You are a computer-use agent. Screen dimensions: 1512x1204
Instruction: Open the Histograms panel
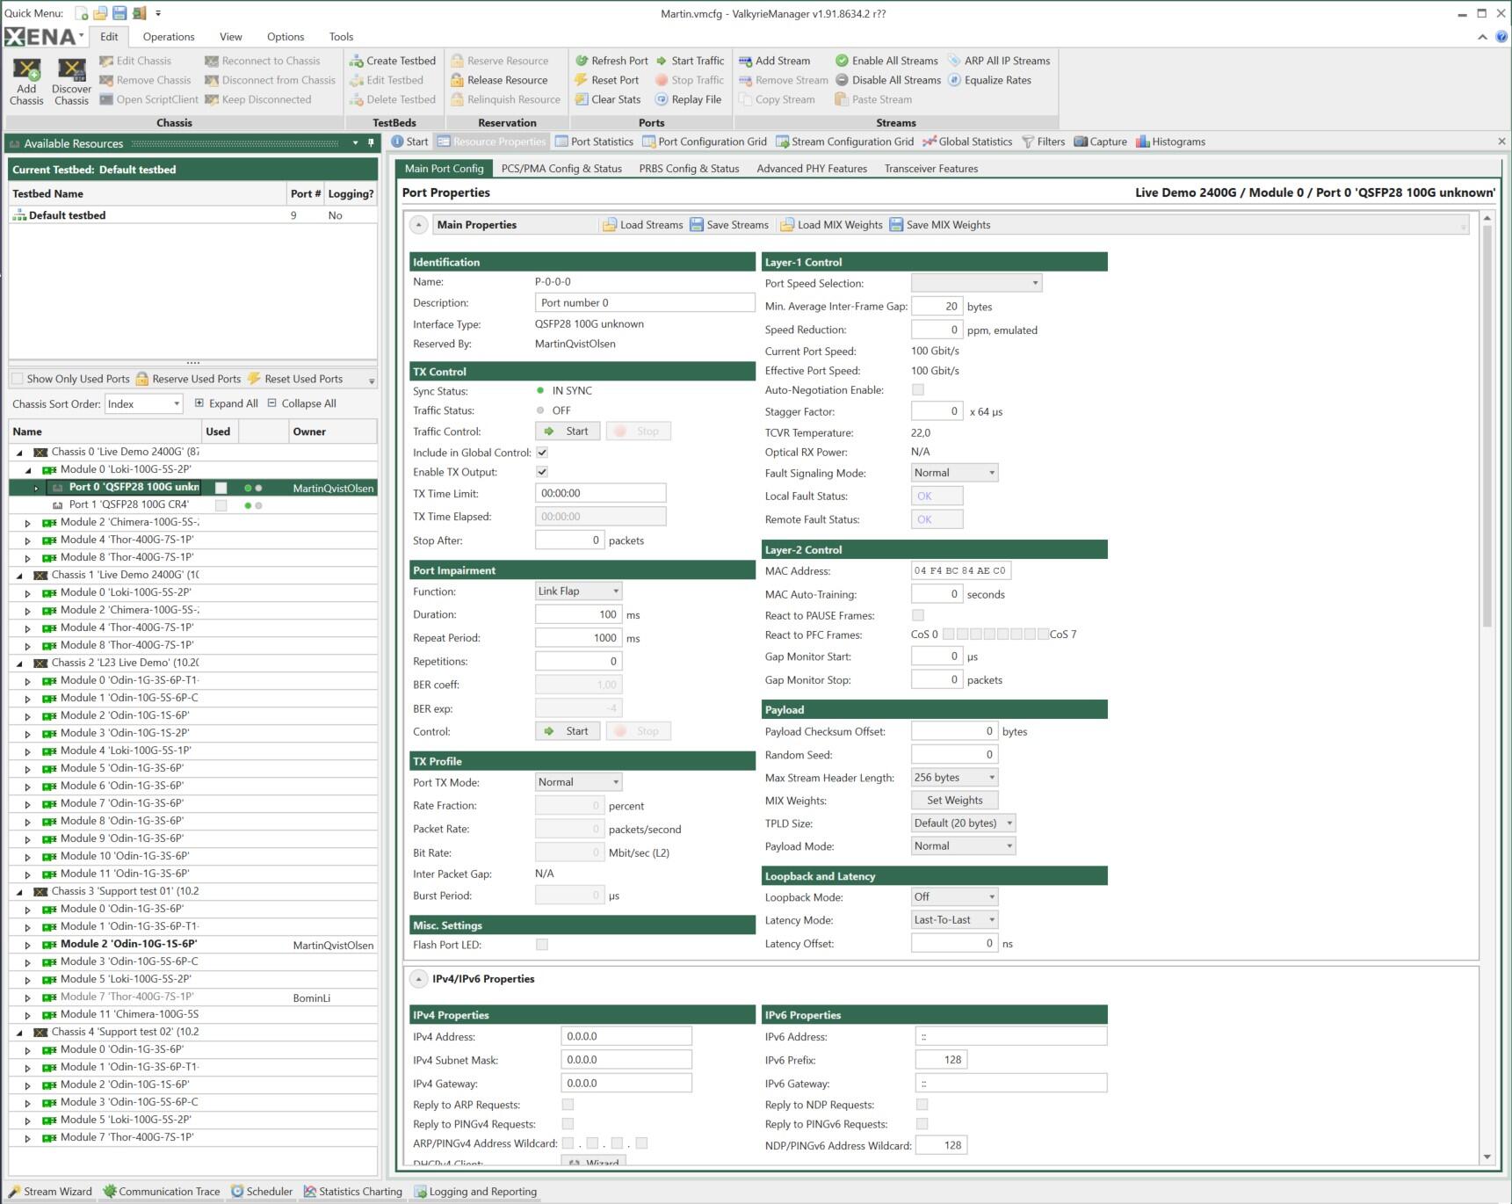pyautogui.click(x=1170, y=141)
